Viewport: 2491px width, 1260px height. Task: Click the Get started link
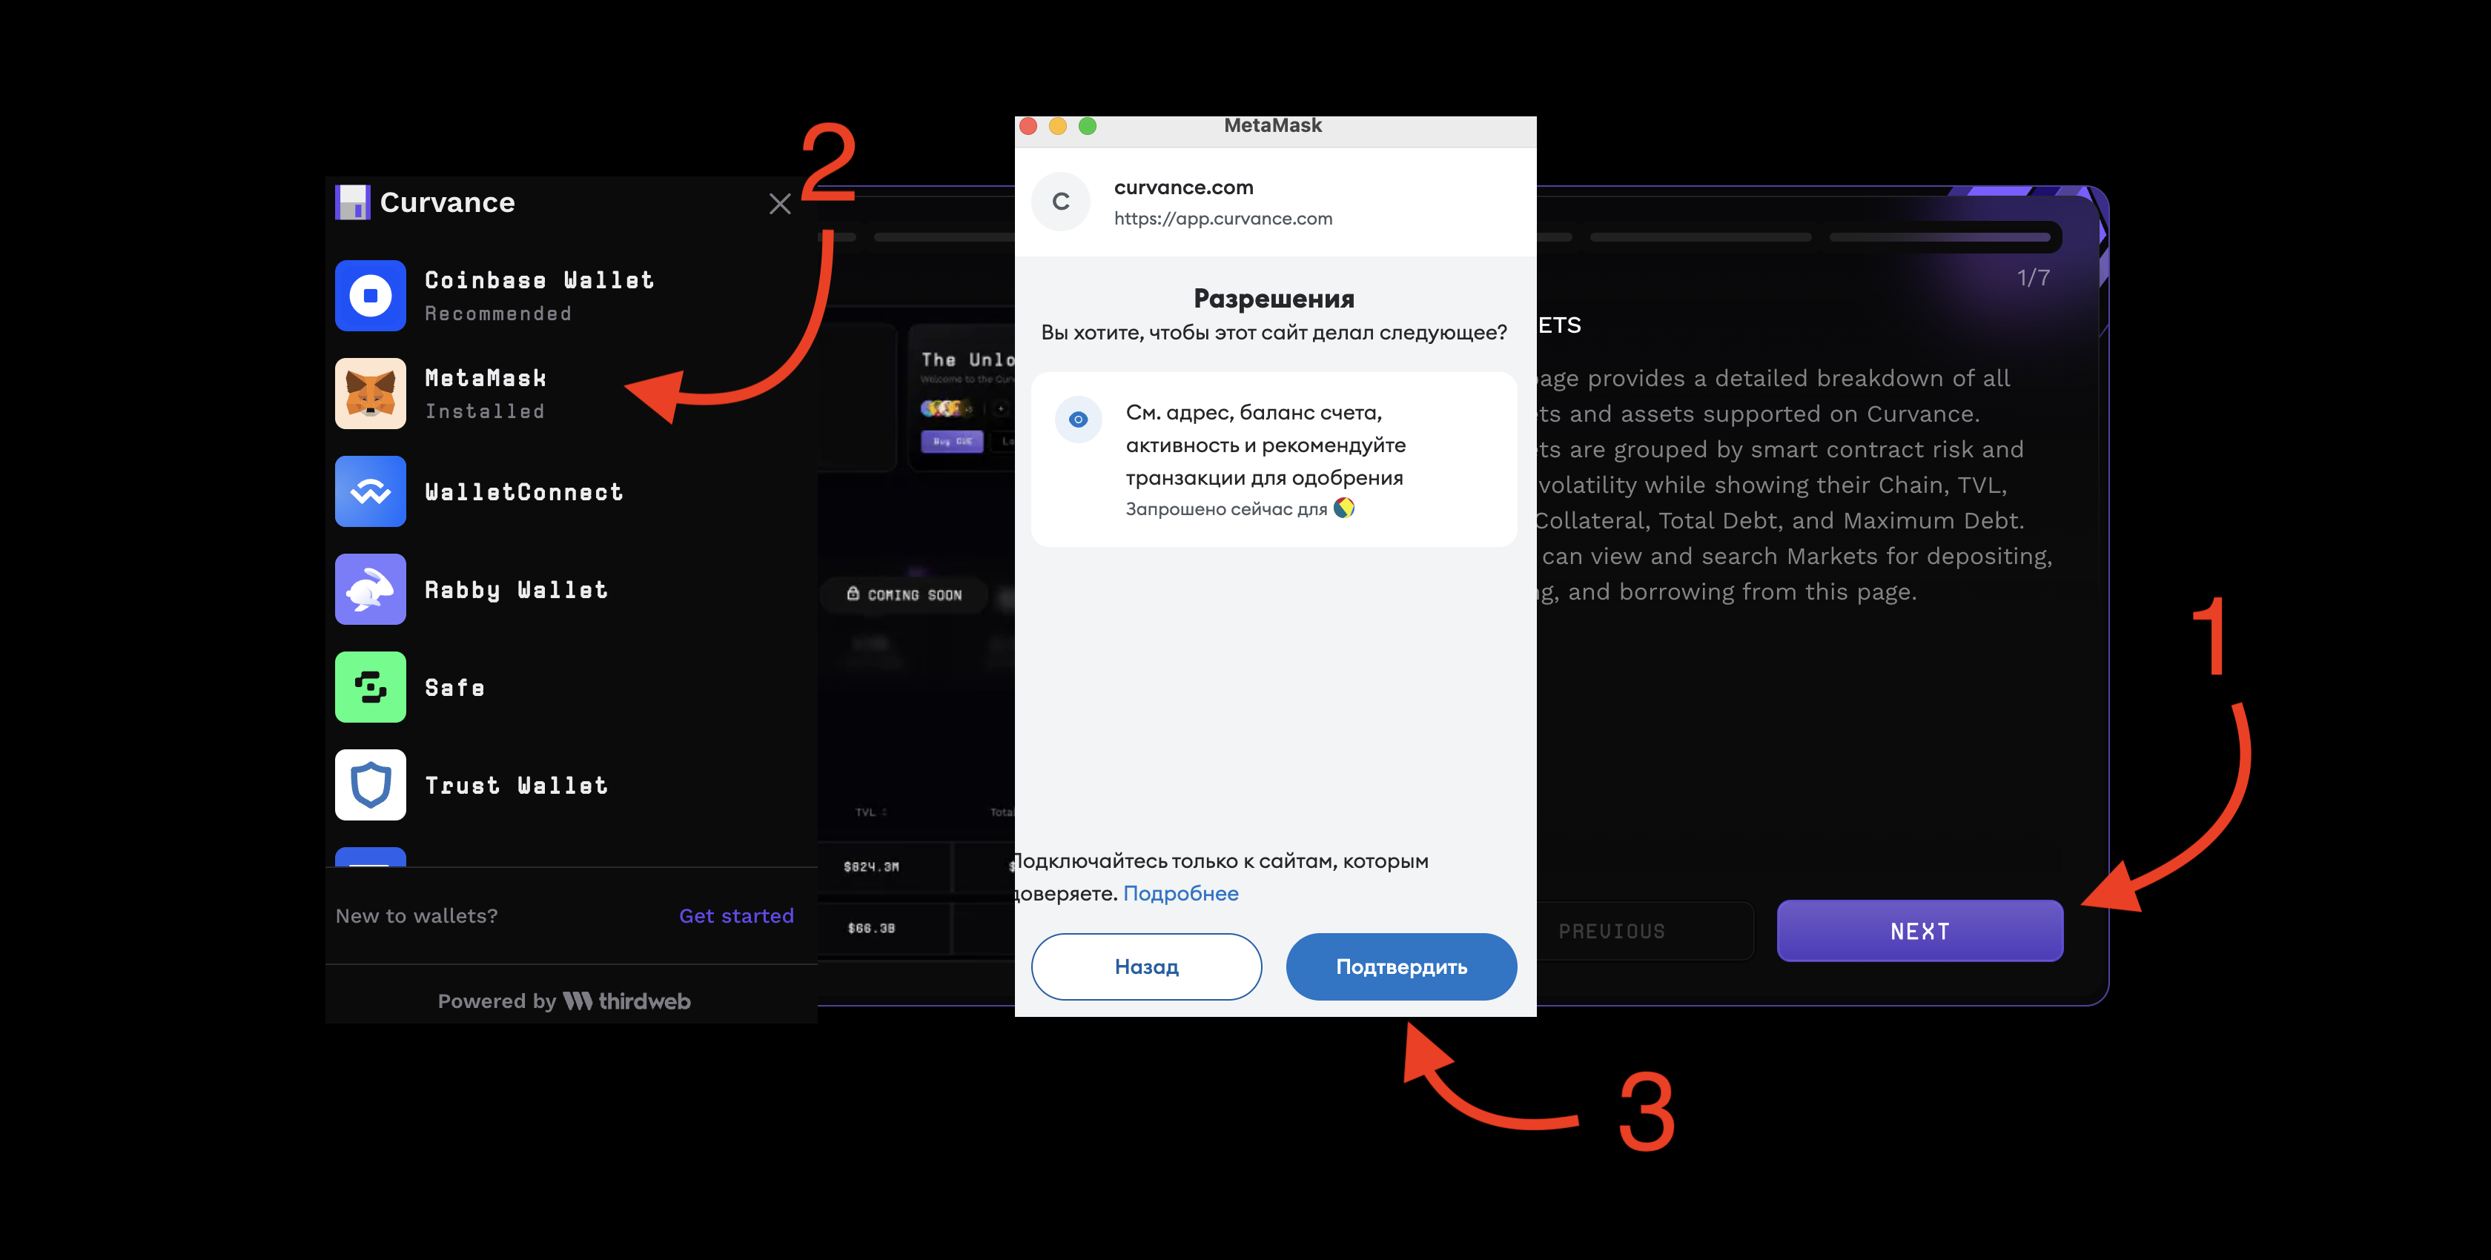[737, 916]
